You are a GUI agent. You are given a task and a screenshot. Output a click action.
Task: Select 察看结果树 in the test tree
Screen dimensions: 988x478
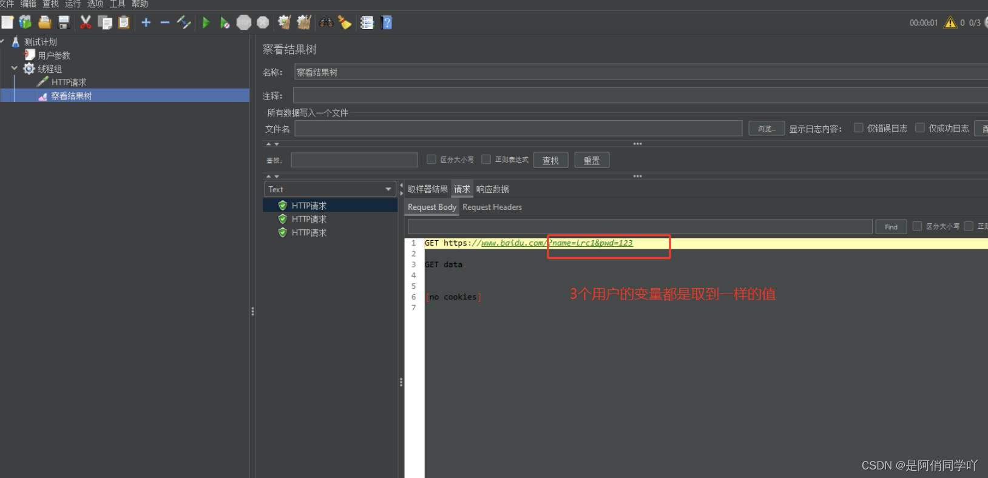tap(71, 96)
